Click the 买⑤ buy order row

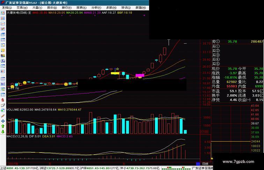tap(237, 64)
